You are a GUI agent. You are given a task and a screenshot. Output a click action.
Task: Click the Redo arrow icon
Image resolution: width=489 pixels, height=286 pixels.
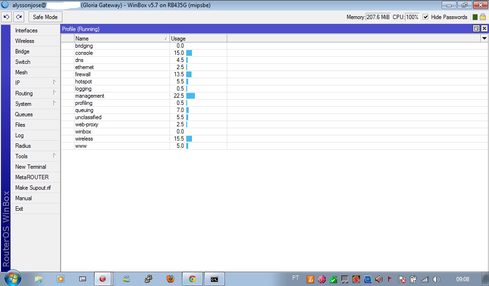19,17
